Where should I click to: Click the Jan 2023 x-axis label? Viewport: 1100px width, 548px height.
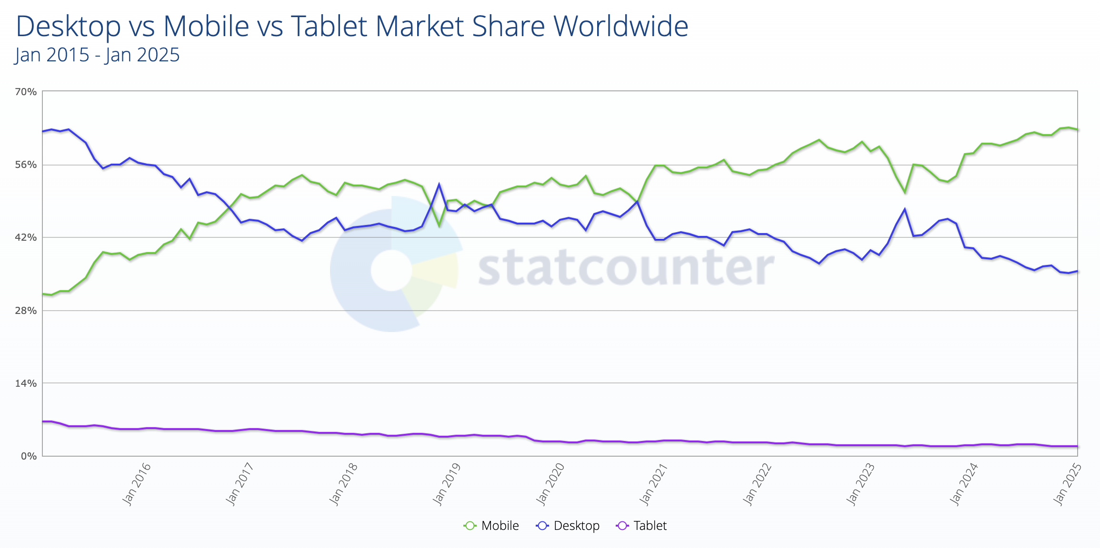pos(860,483)
